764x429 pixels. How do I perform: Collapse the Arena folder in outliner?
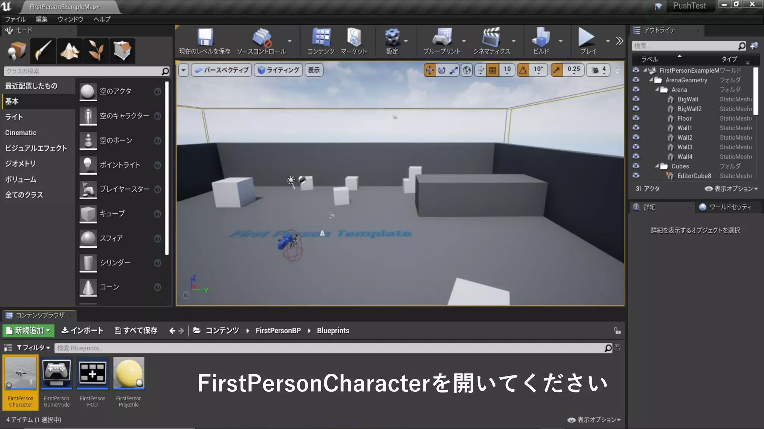pos(657,89)
